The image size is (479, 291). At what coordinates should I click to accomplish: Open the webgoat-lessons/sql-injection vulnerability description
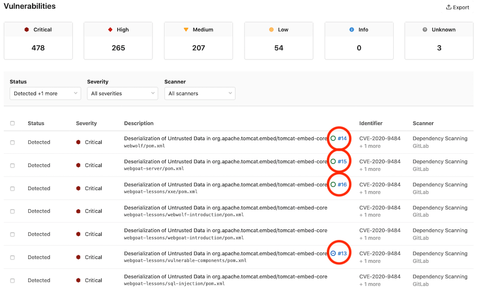pos(225,277)
